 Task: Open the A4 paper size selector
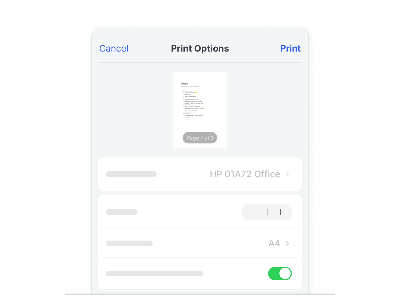coord(200,243)
